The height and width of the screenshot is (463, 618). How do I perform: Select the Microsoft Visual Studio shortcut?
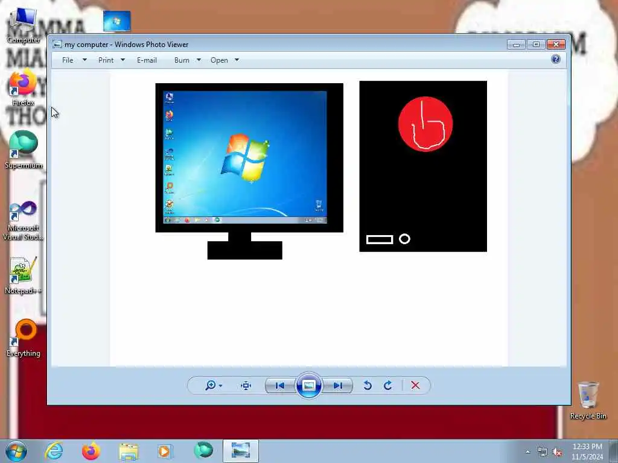pos(24,220)
